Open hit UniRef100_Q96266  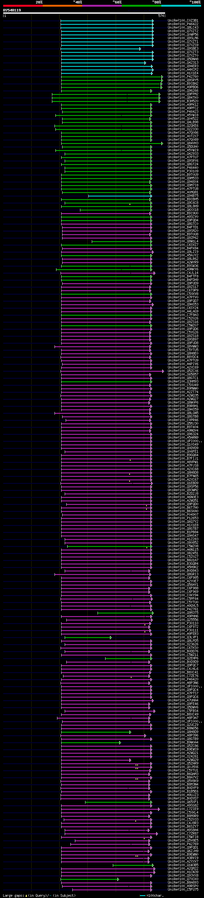click(x=183, y=91)
